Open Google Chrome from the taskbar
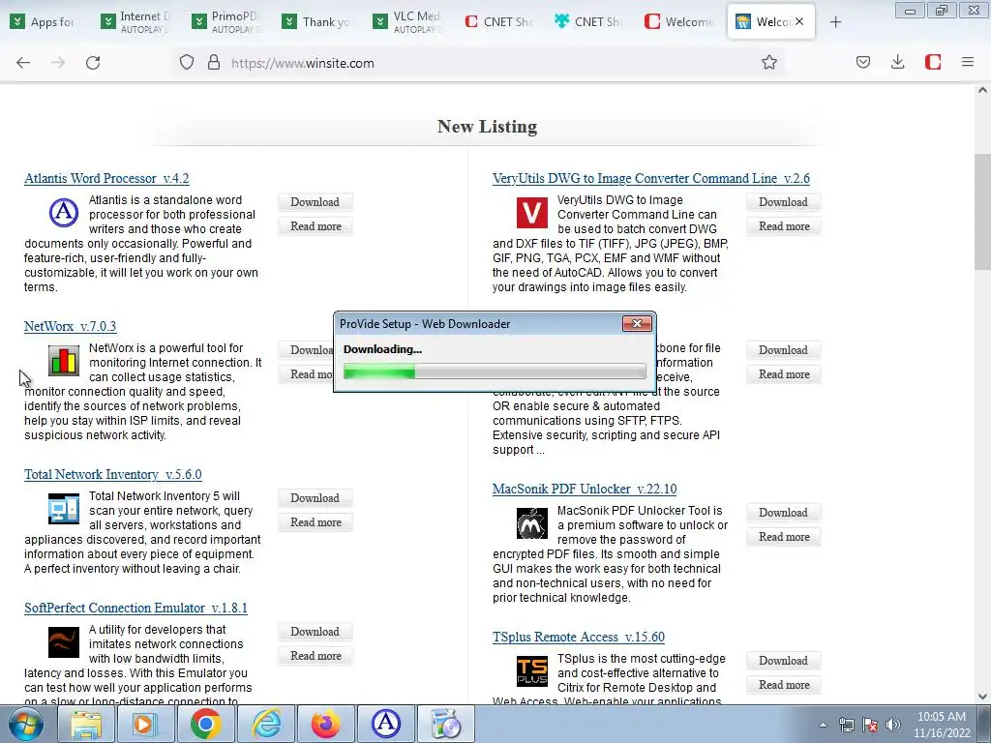Viewport: 991px width, 743px height. click(205, 724)
